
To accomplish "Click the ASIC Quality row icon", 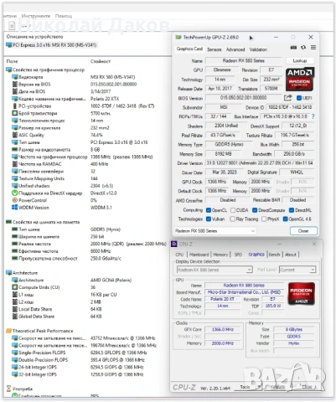I will point(15,135).
